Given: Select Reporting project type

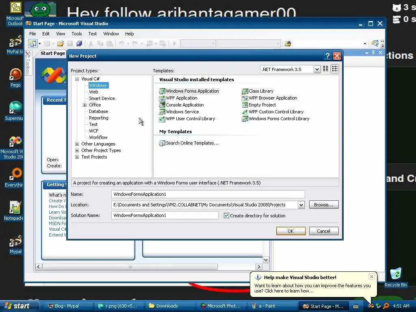Looking at the screenshot, I should coord(99,118).
